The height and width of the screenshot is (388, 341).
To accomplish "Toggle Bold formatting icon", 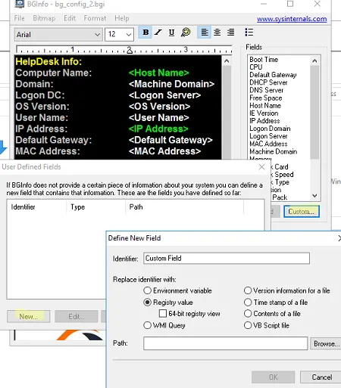I will pyautogui.click(x=145, y=33).
